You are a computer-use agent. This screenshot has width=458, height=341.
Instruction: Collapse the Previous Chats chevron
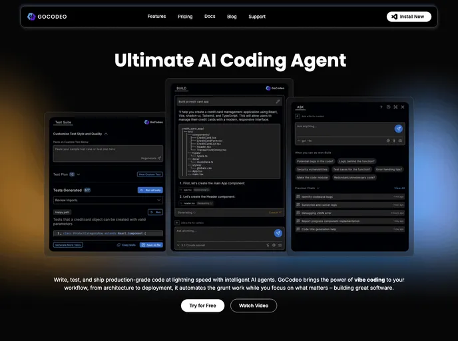(318, 188)
